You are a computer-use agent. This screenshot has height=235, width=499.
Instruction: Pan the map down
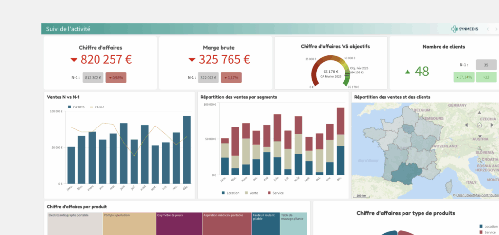pos(480,137)
